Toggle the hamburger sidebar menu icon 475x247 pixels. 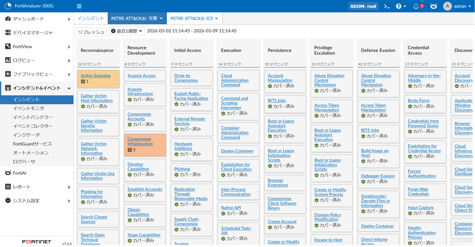click(x=79, y=6)
